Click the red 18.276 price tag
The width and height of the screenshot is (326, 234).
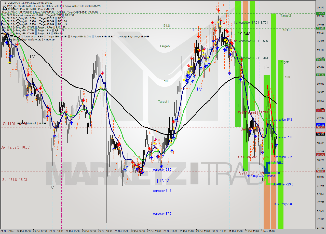320,155
